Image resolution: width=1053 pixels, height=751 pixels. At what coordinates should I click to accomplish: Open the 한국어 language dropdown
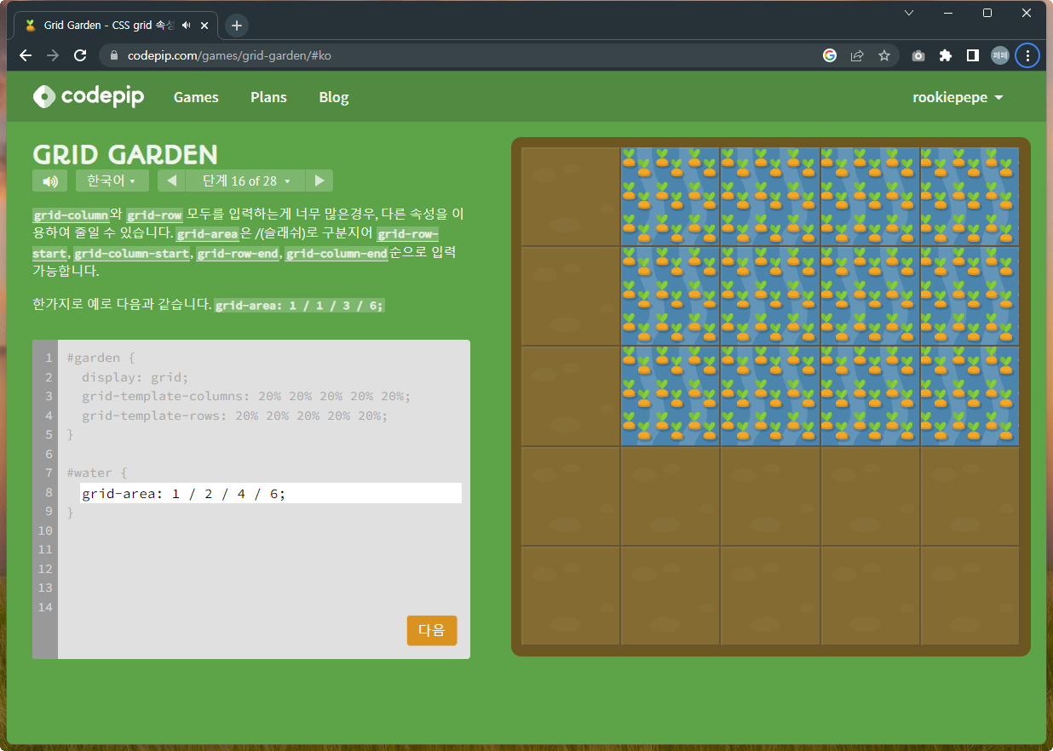(112, 181)
